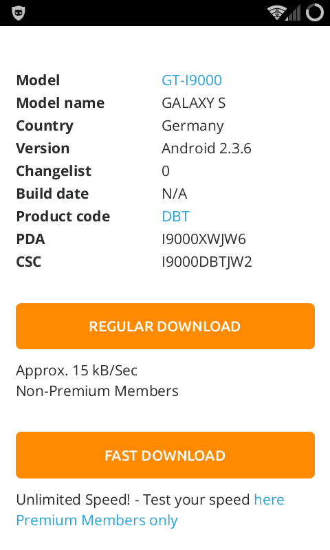The image size is (330, 550).
Task: Click the REGULAR DOWNLOAD button
Action: tap(165, 326)
